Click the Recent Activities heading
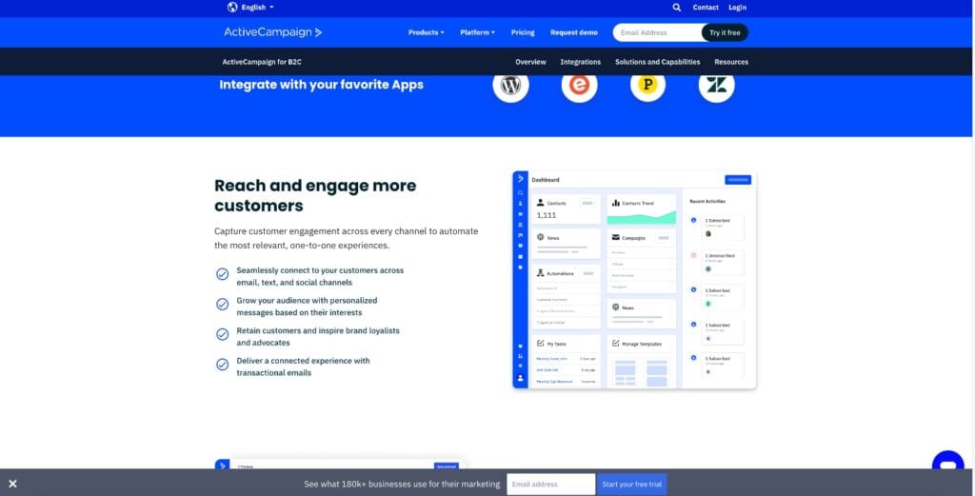Screen dimensions: 975x496 pyautogui.click(x=707, y=202)
